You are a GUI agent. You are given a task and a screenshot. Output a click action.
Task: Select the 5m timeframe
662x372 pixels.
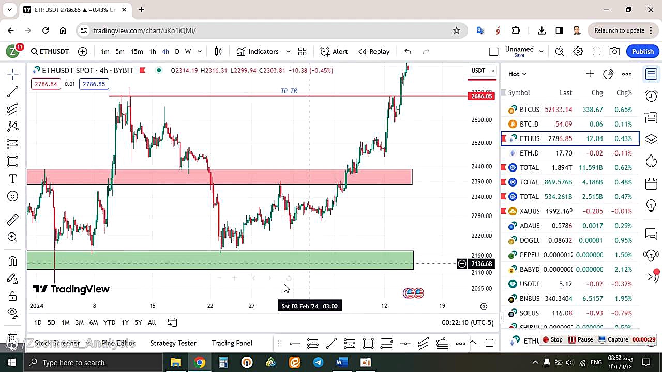click(120, 51)
